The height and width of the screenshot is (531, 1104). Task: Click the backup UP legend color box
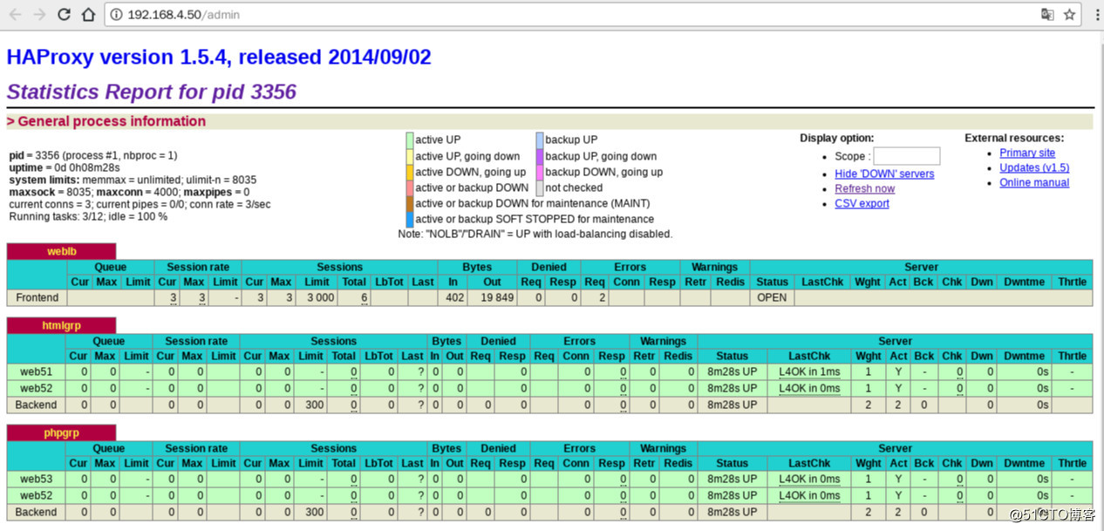[x=540, y=140]
